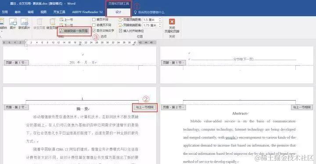Click the center tab stop at ruler 20

click(x=80, y=44)
